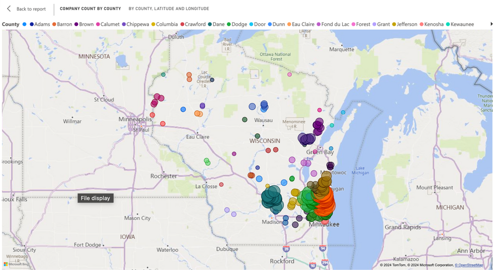Click the Dubuque city label

(227, 249)
